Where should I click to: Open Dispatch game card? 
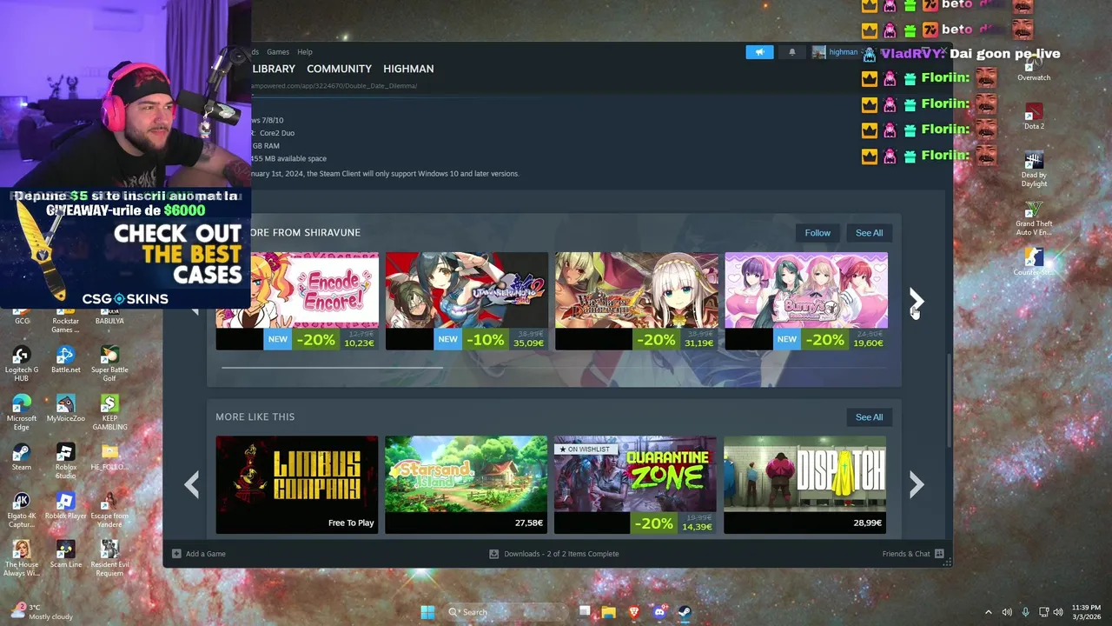[805, 484]
